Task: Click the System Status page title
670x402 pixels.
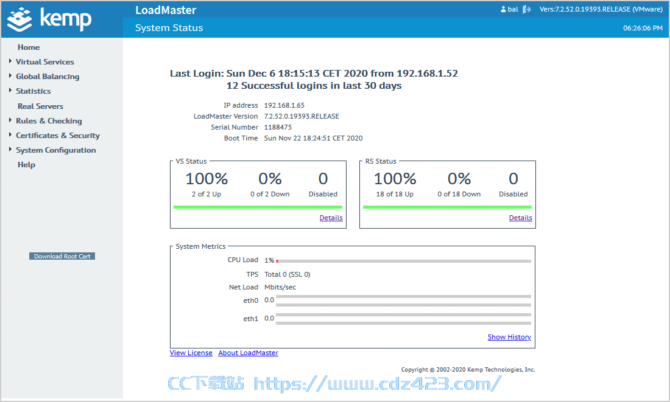Action: click(169, 28)
